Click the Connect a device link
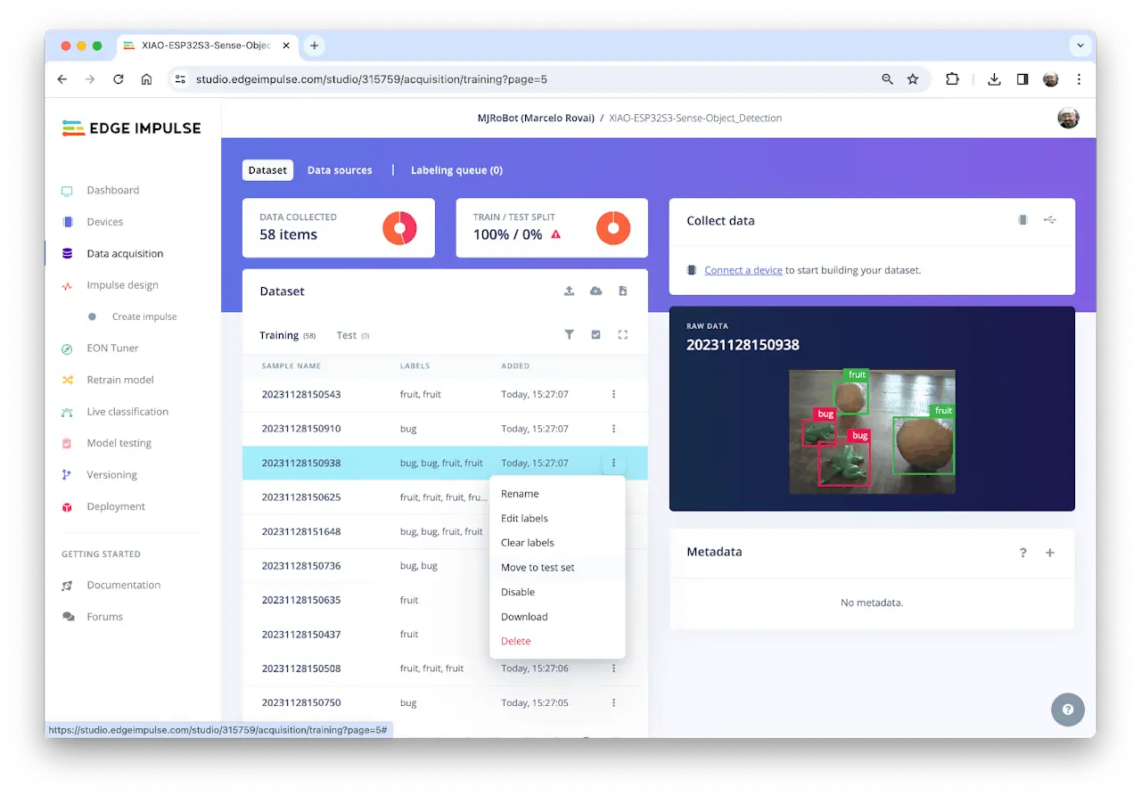The height and width of the screenshot is (796, 1141). coord(743,270)
